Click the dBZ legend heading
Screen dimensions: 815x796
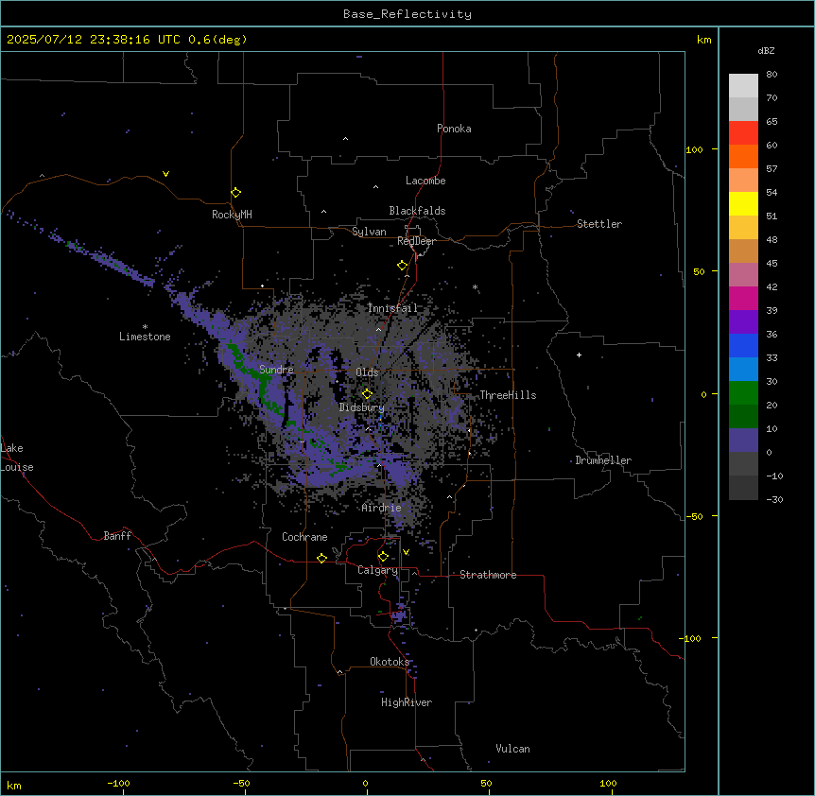pos(766,51)
